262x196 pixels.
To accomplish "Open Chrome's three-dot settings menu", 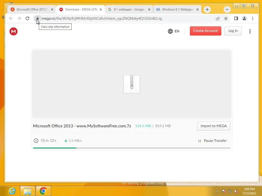I will (253, 18).
